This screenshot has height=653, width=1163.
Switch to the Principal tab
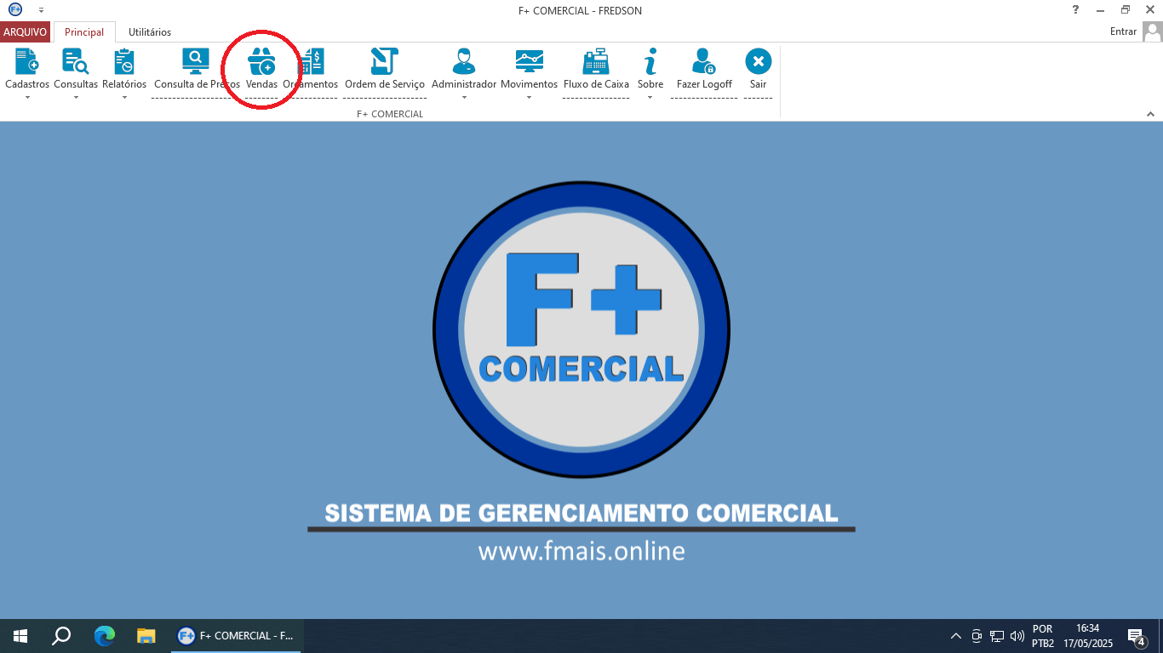84,32
